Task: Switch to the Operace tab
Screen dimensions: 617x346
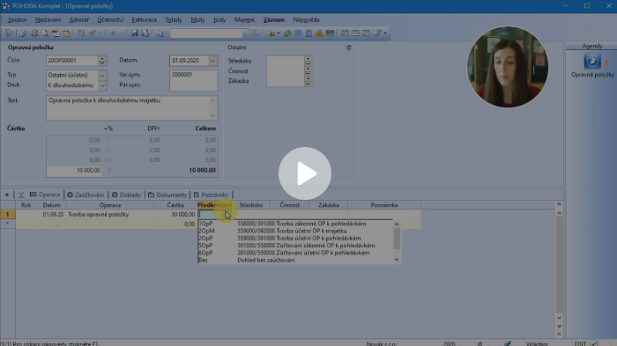Action: pos(45,195)
